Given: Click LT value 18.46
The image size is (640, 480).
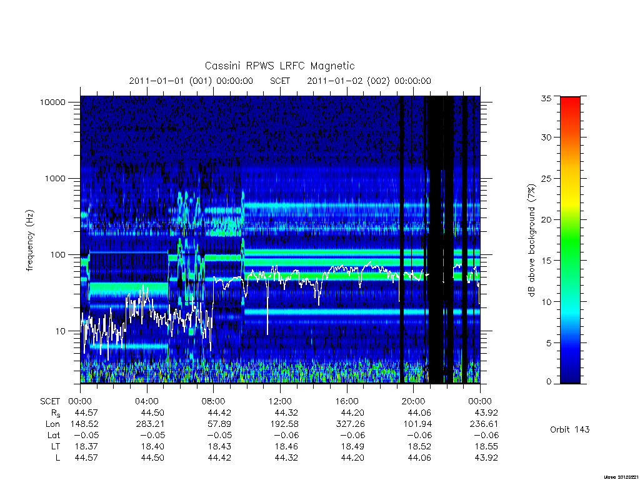Looking at the screenshot, I should (286, 446).
